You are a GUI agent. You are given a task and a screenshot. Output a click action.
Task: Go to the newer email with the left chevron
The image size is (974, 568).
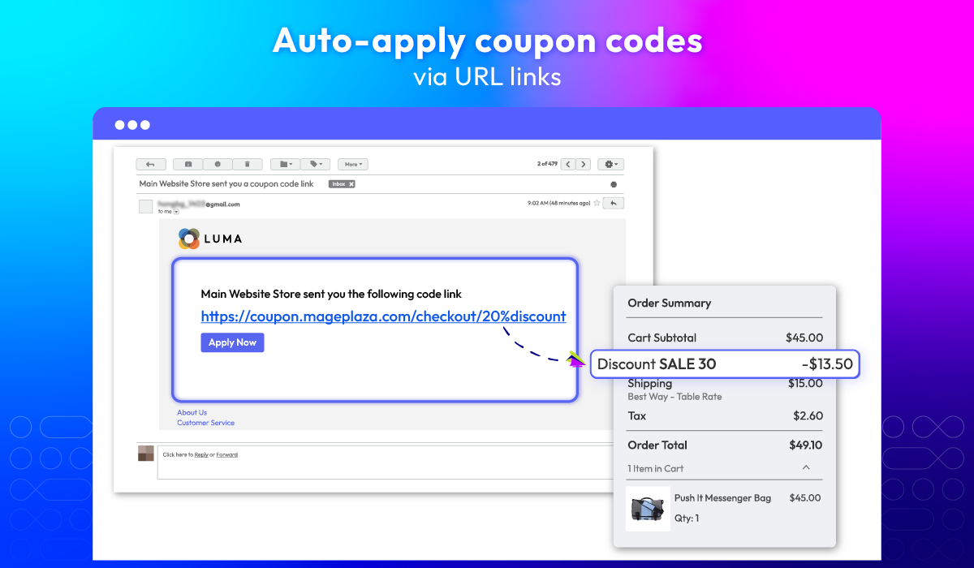click(x=567, y=164)
